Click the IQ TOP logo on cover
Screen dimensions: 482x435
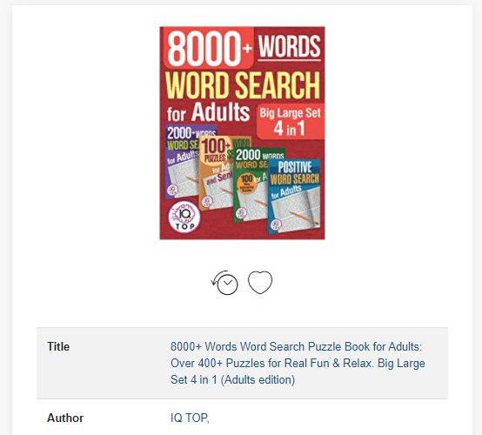[x=184, y=217]
